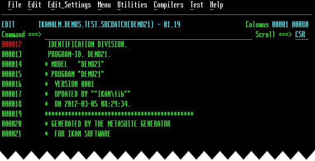The width and height of the screenshot is (315, 161).
Task: Click the ON 2012-03-05 08:29:34. comment
Action: tap(88, 104)
